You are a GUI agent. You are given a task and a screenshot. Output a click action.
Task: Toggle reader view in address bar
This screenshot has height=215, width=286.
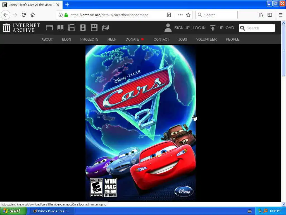[169, 15]
